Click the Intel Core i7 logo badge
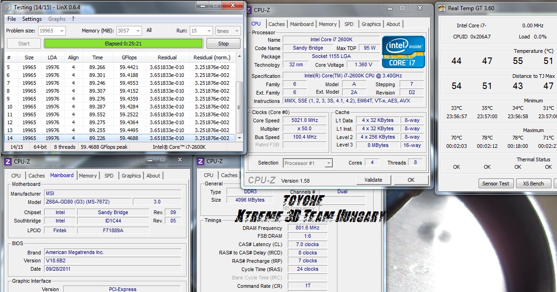 coord(403,51)
